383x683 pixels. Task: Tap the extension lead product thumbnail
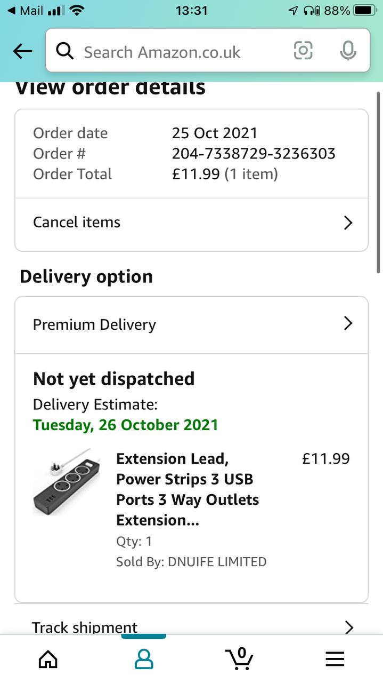(67, 482)
